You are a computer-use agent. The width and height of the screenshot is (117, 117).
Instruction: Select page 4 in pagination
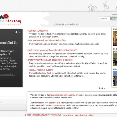pyautogui.click(x=102, y=88)
